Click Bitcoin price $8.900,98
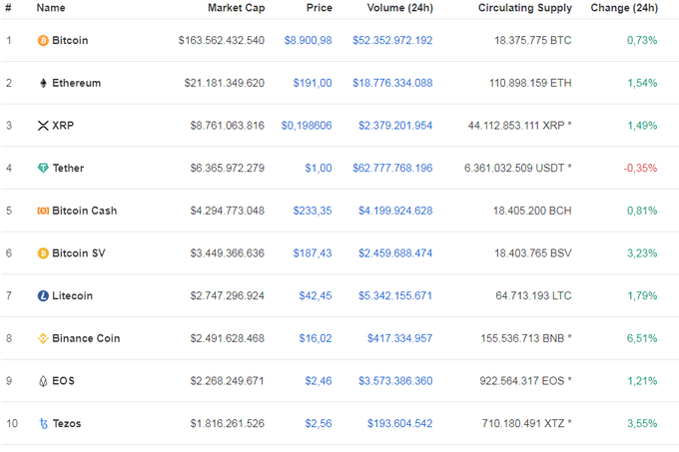The image size is (679, 452). (x=308, y=41)
